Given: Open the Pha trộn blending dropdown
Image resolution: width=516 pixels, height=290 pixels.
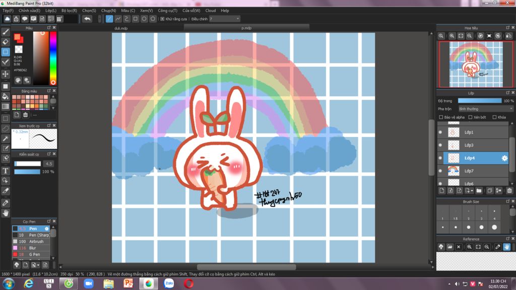Looking at the screenshot, I should tap(486, 109).
